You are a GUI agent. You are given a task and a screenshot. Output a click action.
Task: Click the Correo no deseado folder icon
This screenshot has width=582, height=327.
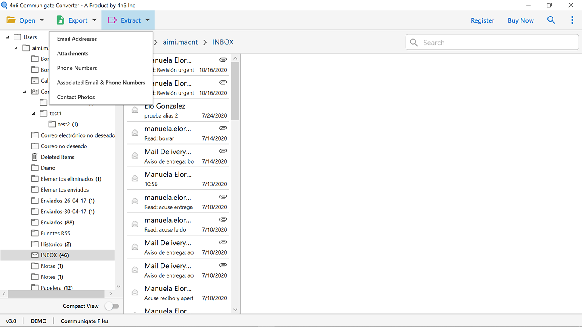(35, 146)
